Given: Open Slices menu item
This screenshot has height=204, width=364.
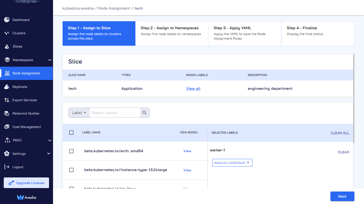Looking at the screenshot, I should point(26,46).
